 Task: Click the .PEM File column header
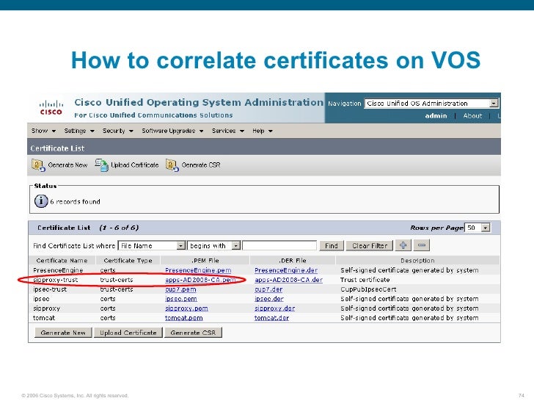[205, 261]
